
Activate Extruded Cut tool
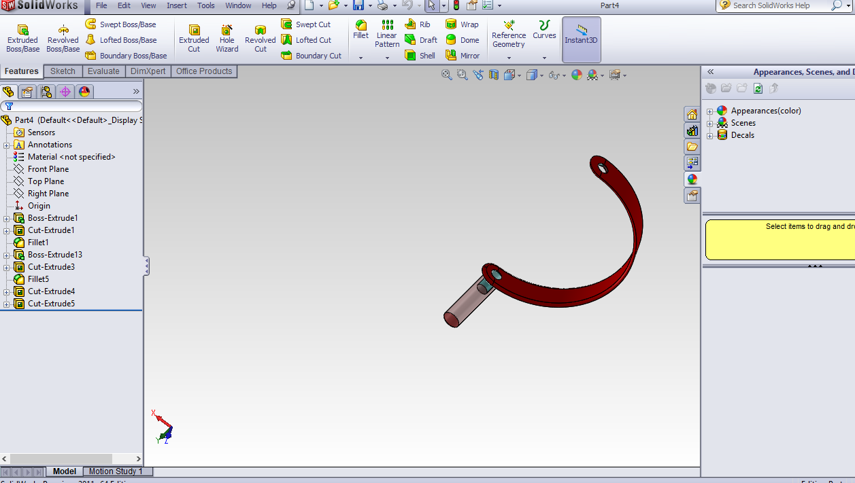(x=194, y=39)
